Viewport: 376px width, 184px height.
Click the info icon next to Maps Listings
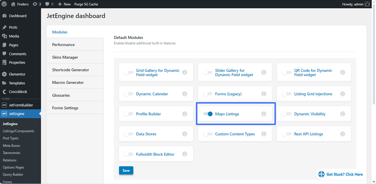pos(264,114)
